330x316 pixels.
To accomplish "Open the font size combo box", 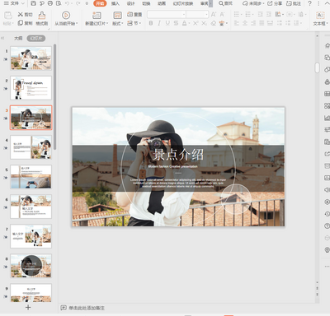I will (197, 14).
